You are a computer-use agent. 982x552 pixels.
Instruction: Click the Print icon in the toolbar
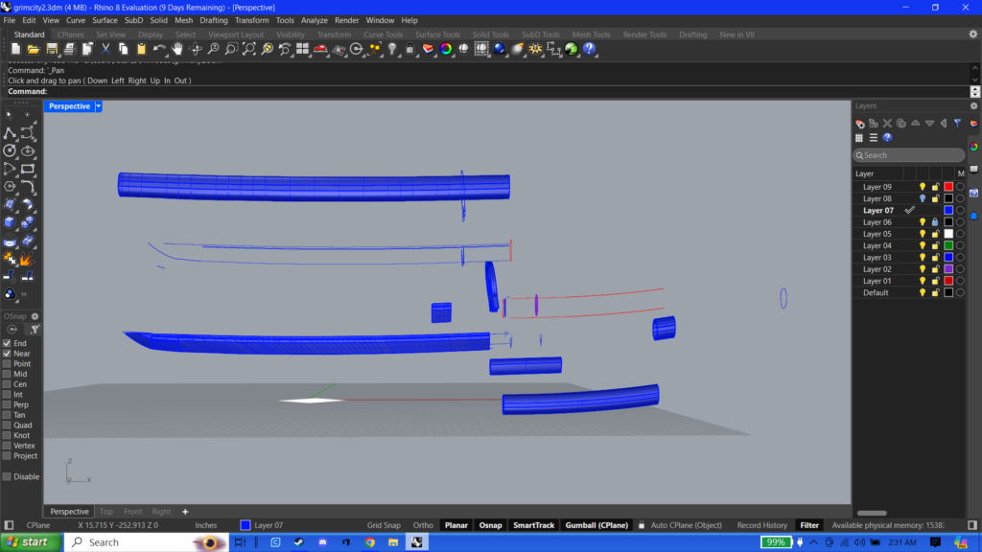pyautogui.click(x=69, y=49)
